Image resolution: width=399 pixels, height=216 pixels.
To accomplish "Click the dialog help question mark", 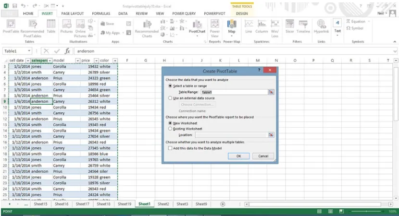I will point(259,70).
